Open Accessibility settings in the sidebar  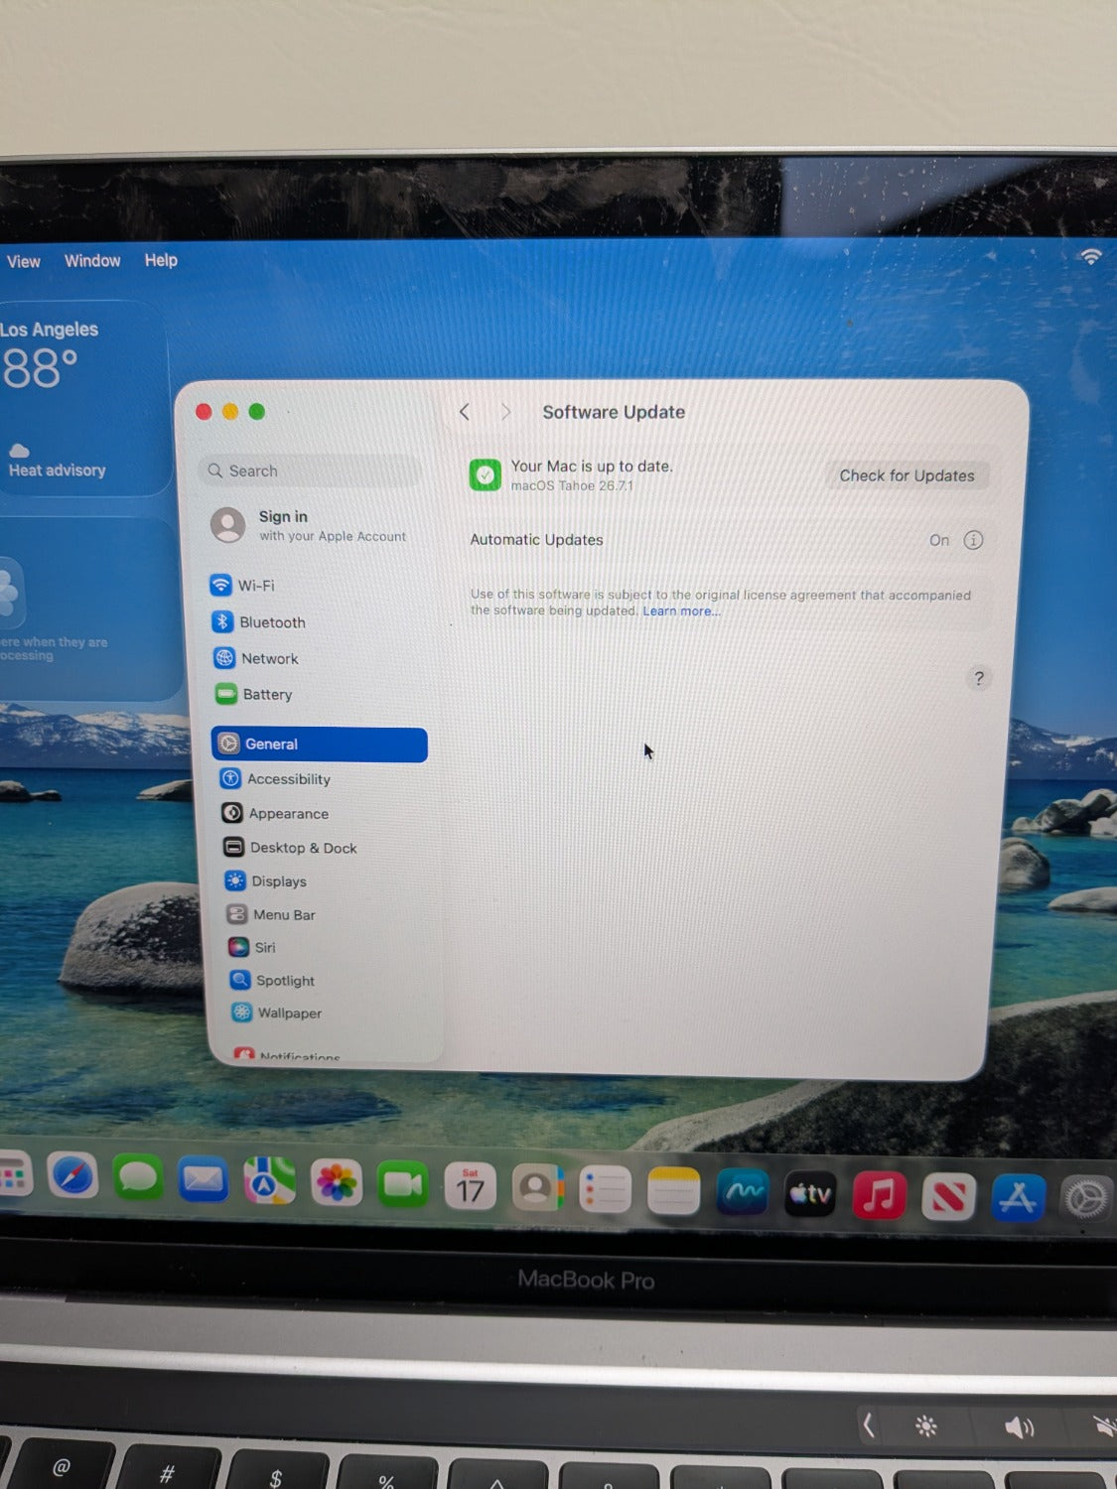tap(276, 779)
